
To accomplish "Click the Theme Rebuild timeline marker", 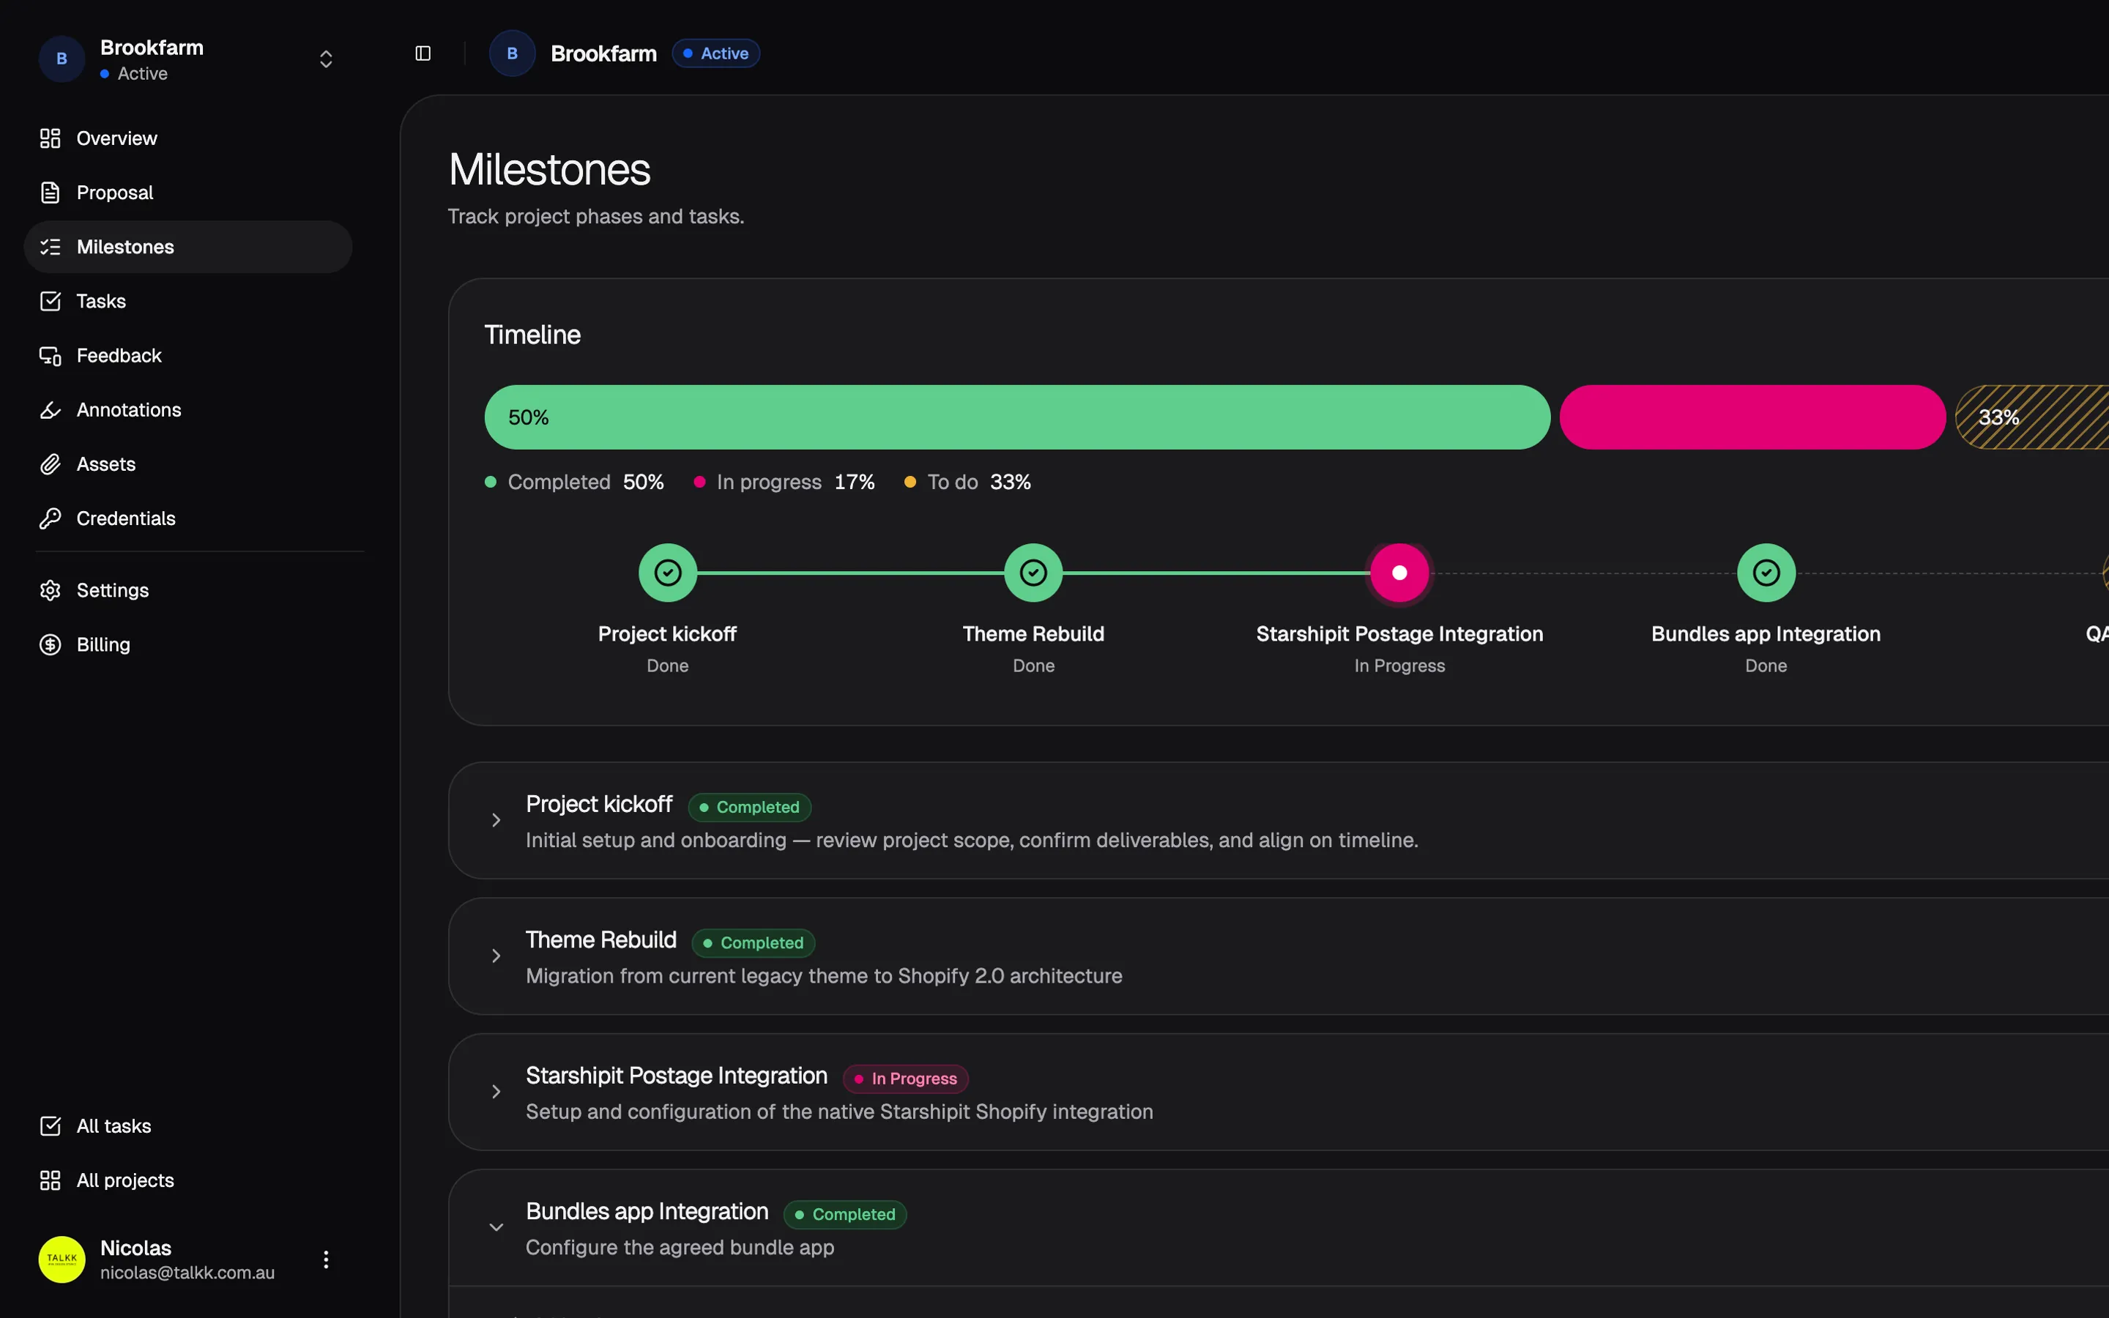I will point(1033,573).
